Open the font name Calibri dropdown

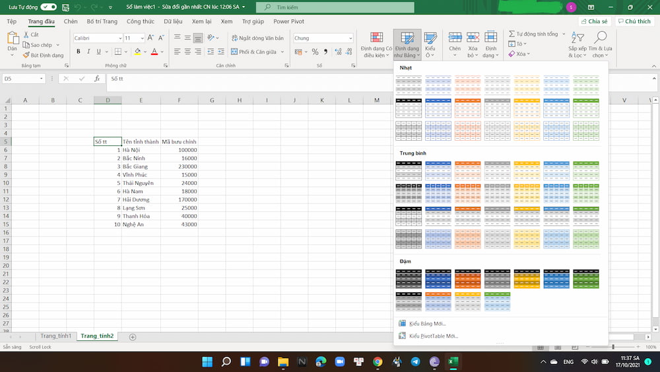tap(120, 38)
